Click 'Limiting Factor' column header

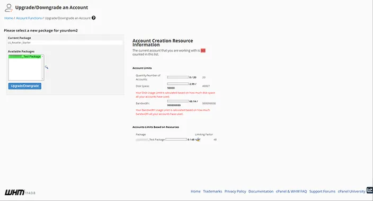pos(204,135)
